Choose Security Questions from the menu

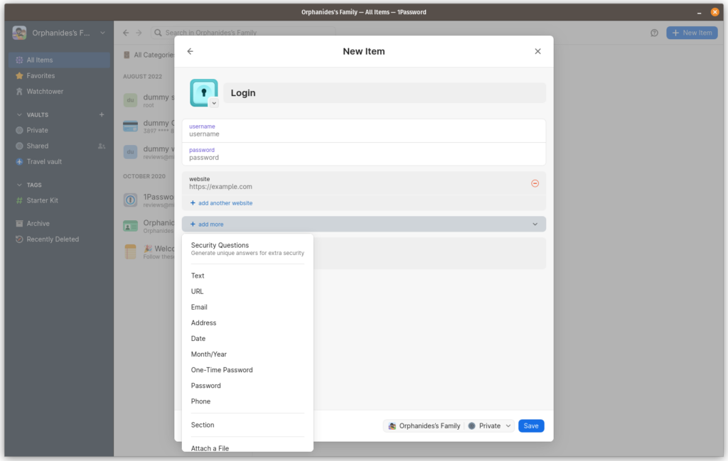(x=247, y=249)
